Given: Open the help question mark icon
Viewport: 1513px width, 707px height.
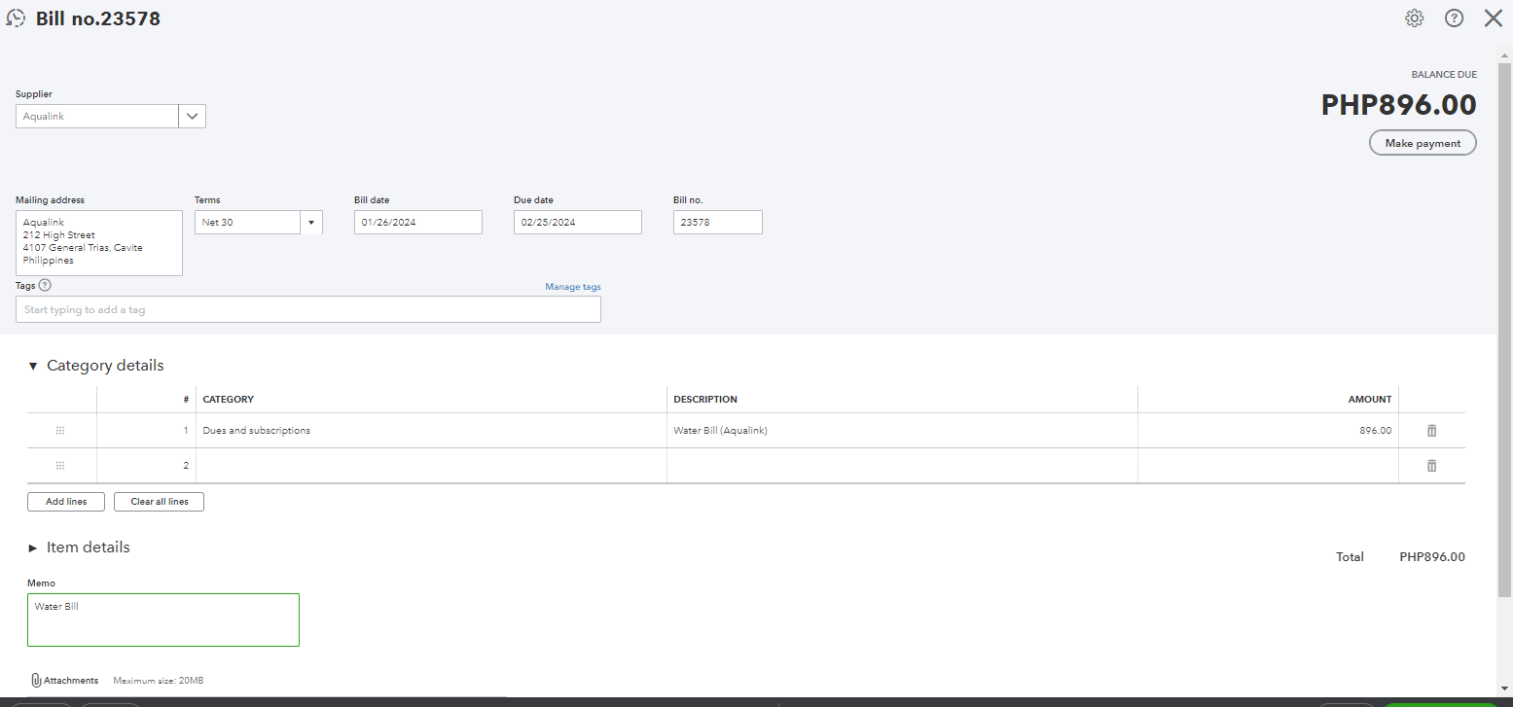Looking at the screenshot, I should (1454, 18).
